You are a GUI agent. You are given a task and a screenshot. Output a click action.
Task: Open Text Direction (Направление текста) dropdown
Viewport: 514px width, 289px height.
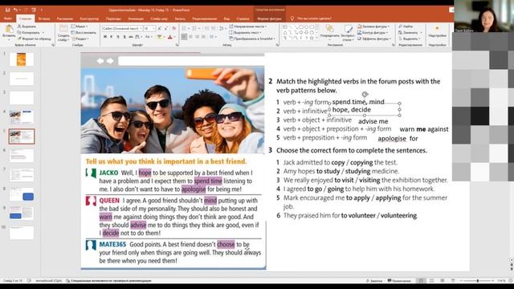248,26
